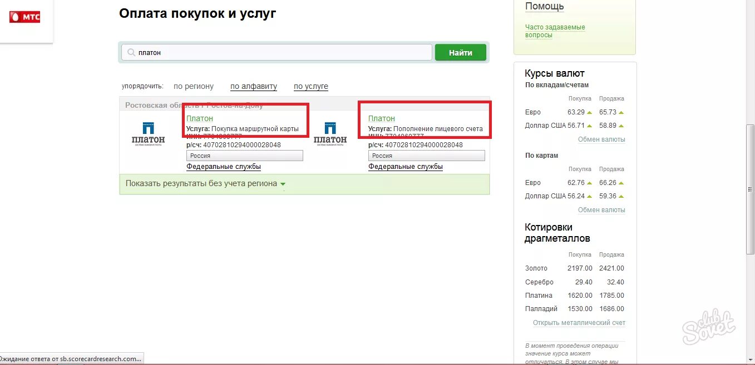
Task: Click the 'Котировки драгметаллов' heading
Action: tap(557, 233)
